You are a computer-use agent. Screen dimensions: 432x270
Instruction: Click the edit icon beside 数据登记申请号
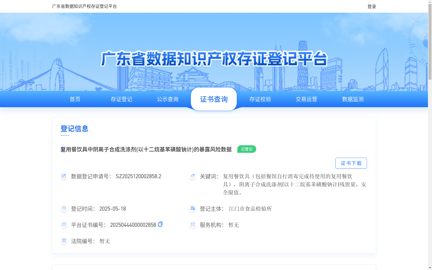[64, 176]
